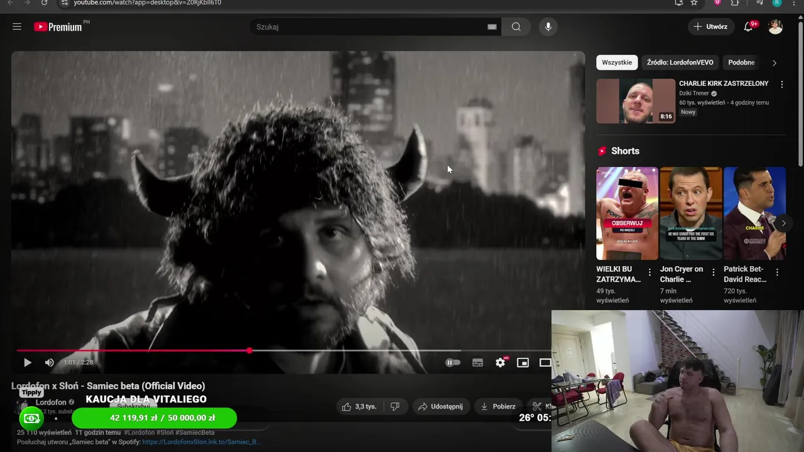Select the Podobne filter chip
804x452 pixels.
[x=741, y=62]
